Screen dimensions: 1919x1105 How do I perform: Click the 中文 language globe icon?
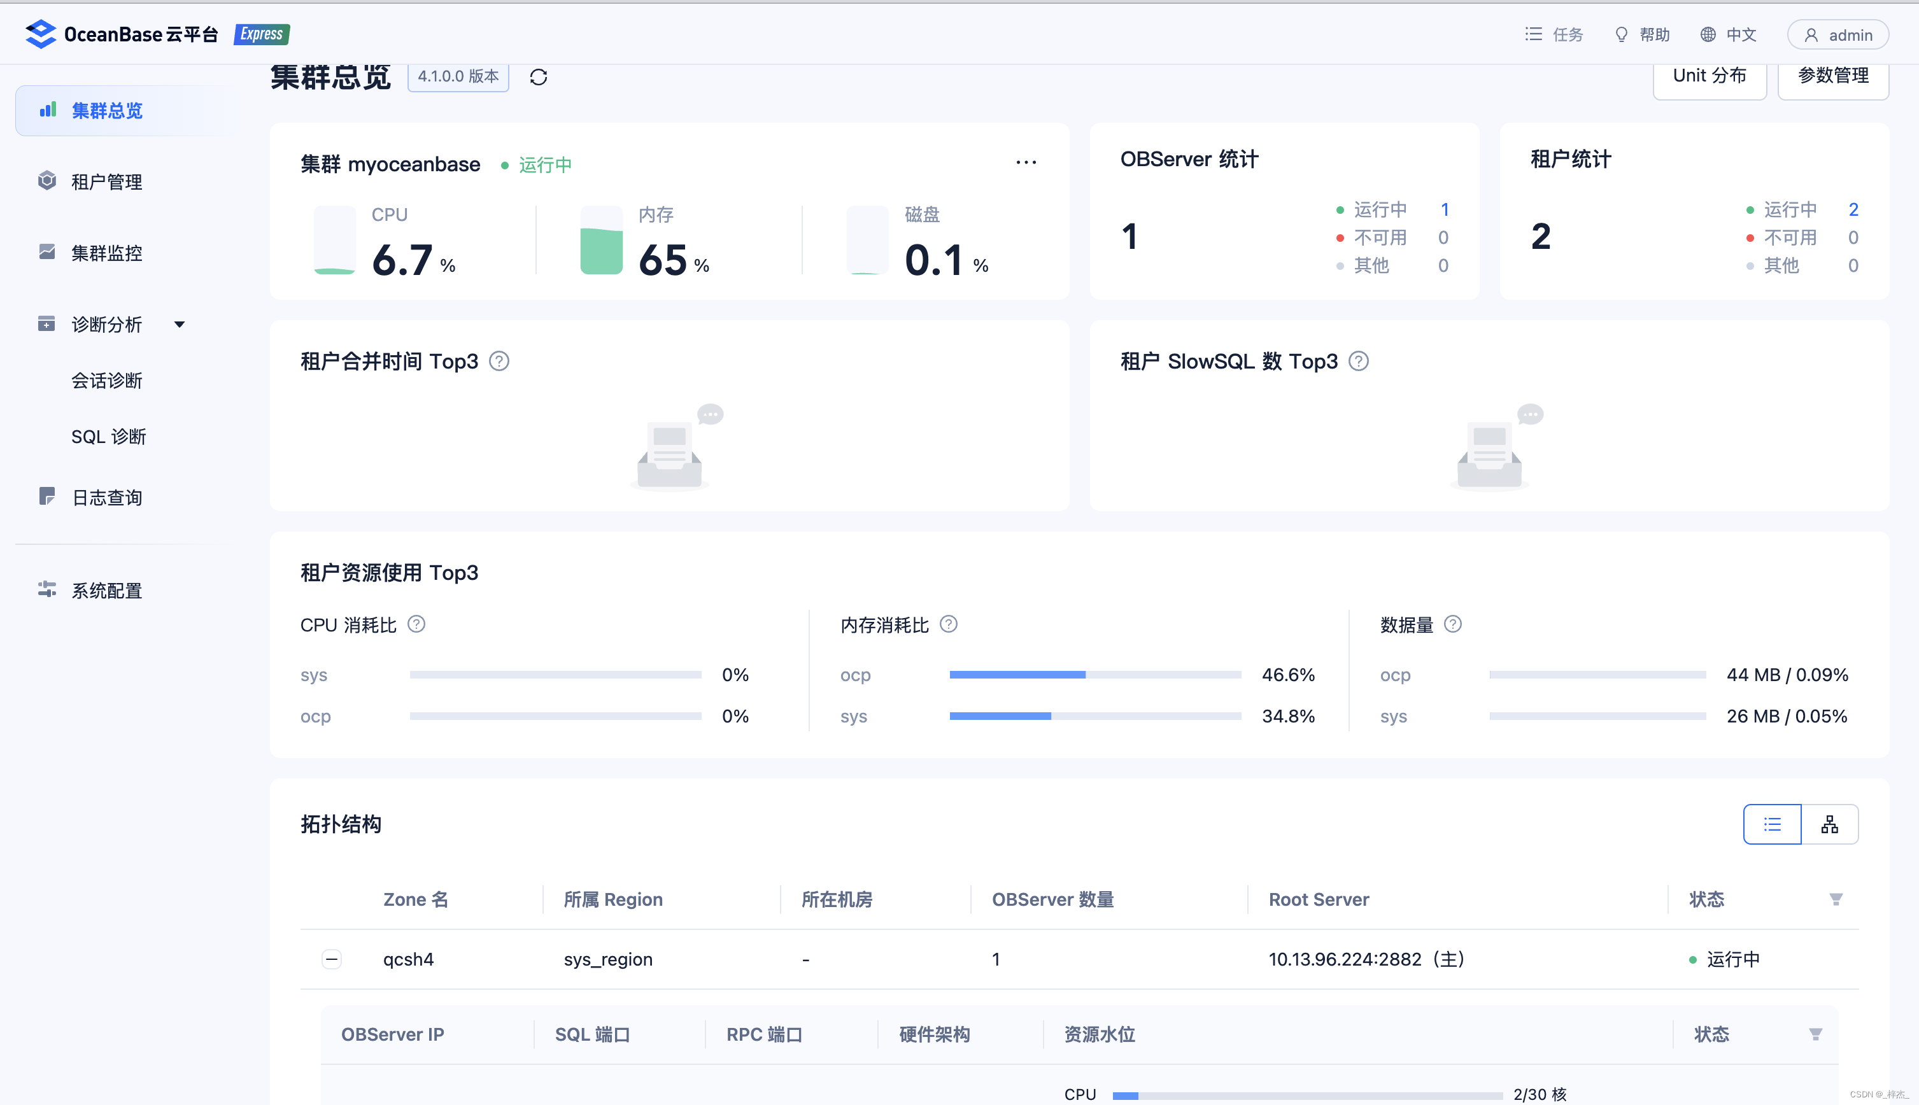(x=1707, y=34)
